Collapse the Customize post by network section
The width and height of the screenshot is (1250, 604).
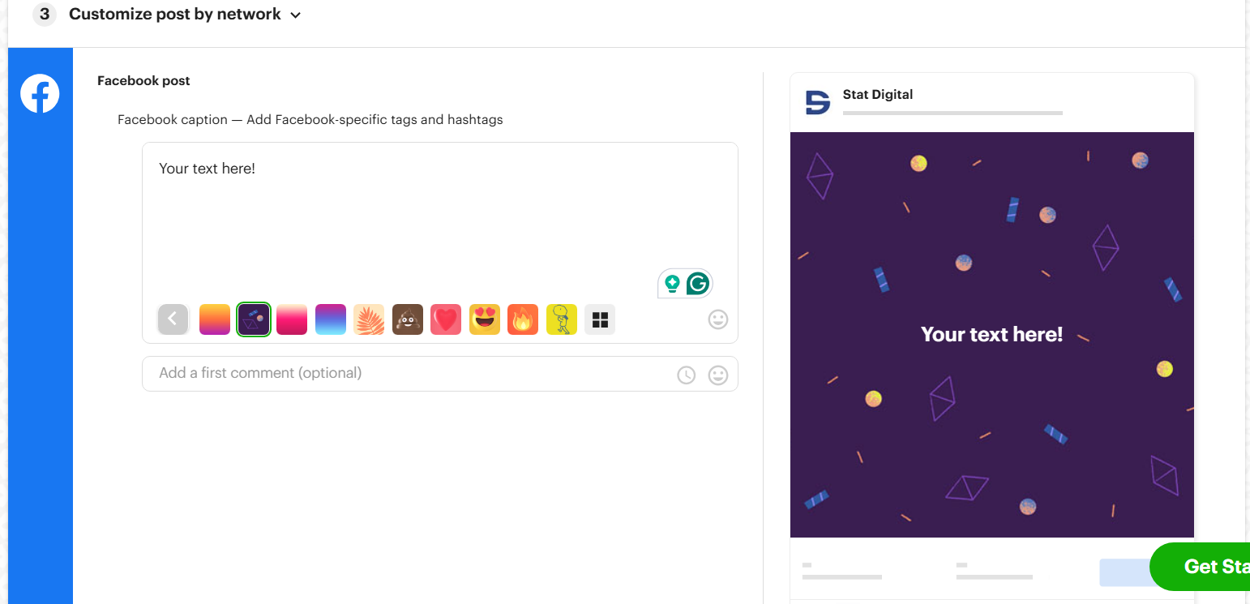click(x=296, y=15)
